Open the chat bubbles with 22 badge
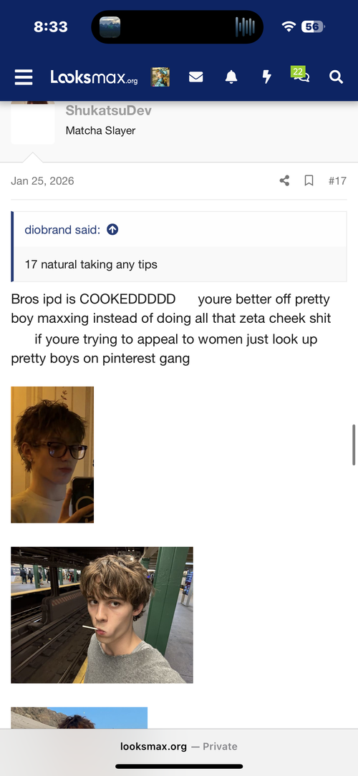Screen dimensions: 358x776 tap(301, 74)
